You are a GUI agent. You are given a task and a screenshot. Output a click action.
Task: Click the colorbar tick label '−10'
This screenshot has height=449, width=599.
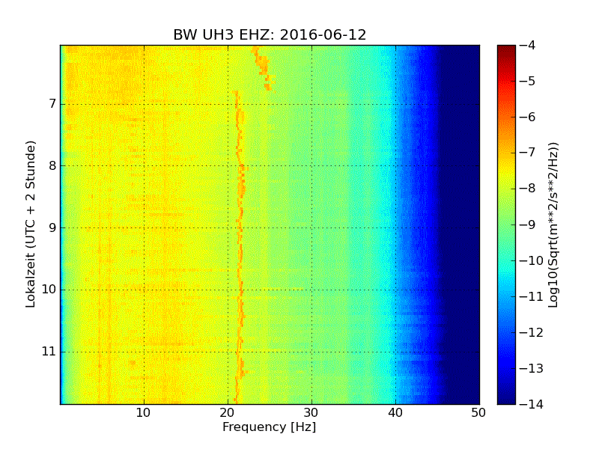click(532, 260)
